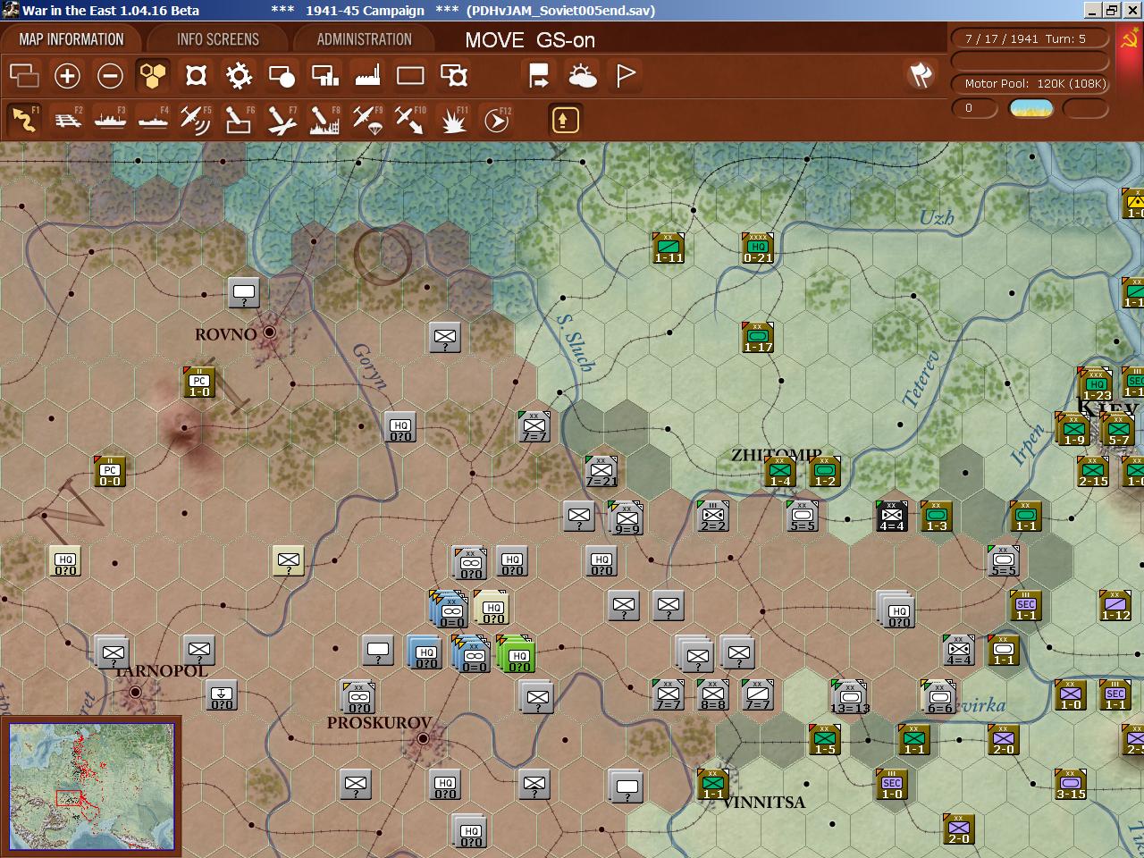Switch to the MAP INFORMATION tab

[71, 39]
